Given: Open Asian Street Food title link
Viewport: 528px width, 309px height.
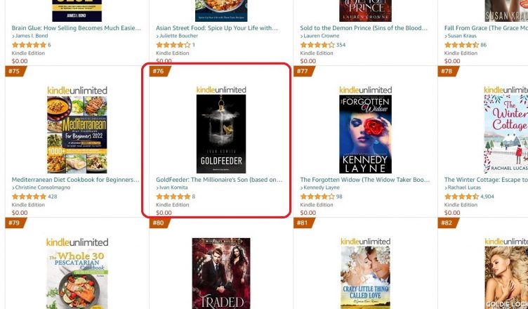Looking at the screenshot, I should 217,28.
